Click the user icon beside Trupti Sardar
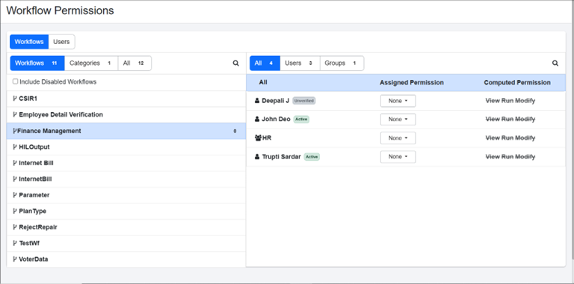574x284 pixels. click(x=257, y=157)
